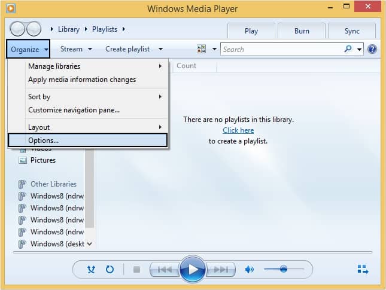This screenshot has height=290, width=386.
Task: Click the Previous track button
Action: coord(165,270)
